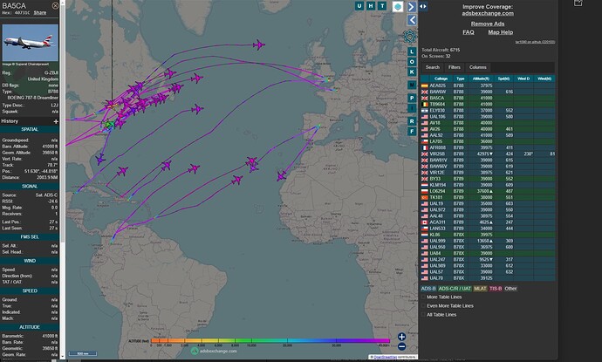Open the tar1090 on github link
This screenshot has width=602, height=362.
535,42
